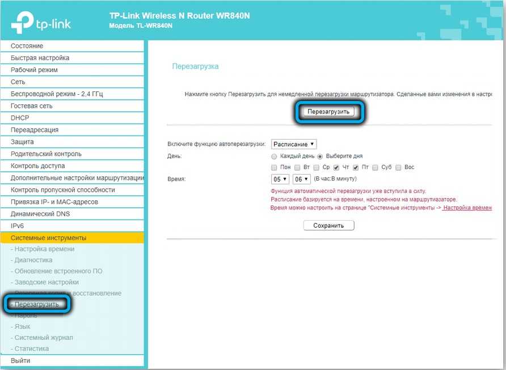Viewport: 506px width, 370px height.
Task: Click Выйти to log out
Action: coord(20,361)
